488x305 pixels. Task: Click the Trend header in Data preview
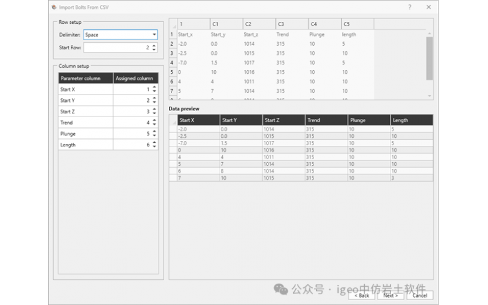(x=326, y=120)
